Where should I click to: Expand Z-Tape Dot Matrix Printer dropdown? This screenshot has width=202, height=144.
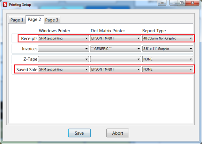[x=116, y=59]
